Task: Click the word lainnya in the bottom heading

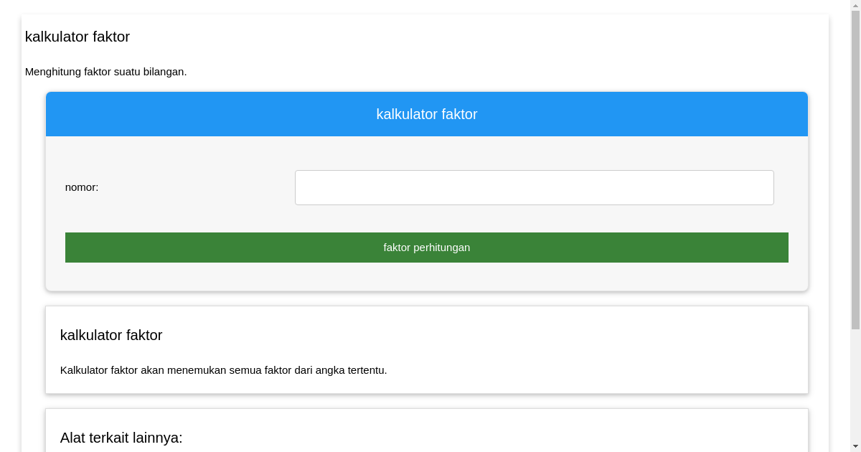Action: (x=159, y=438)
